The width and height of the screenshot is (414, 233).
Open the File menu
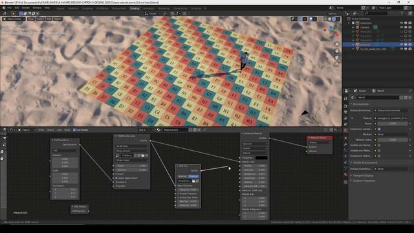click(x=10, y=8)
